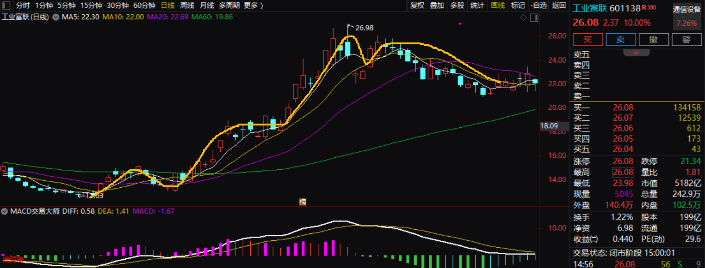Image resolution: width=705 pixels, height=268 pixels.
Task: Expand the MACD indicator dropdown arrow
Action: [5, 211]
